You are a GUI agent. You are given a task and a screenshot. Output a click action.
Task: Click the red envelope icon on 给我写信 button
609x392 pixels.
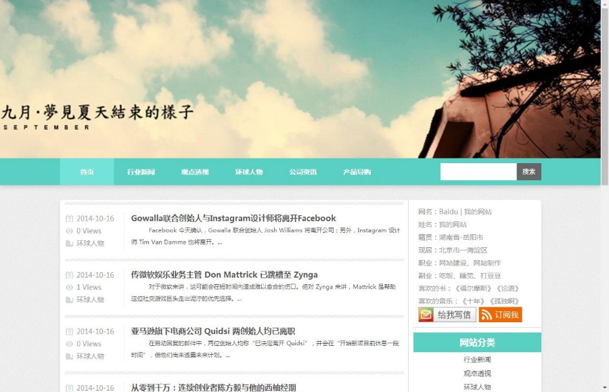coord(425,314)
